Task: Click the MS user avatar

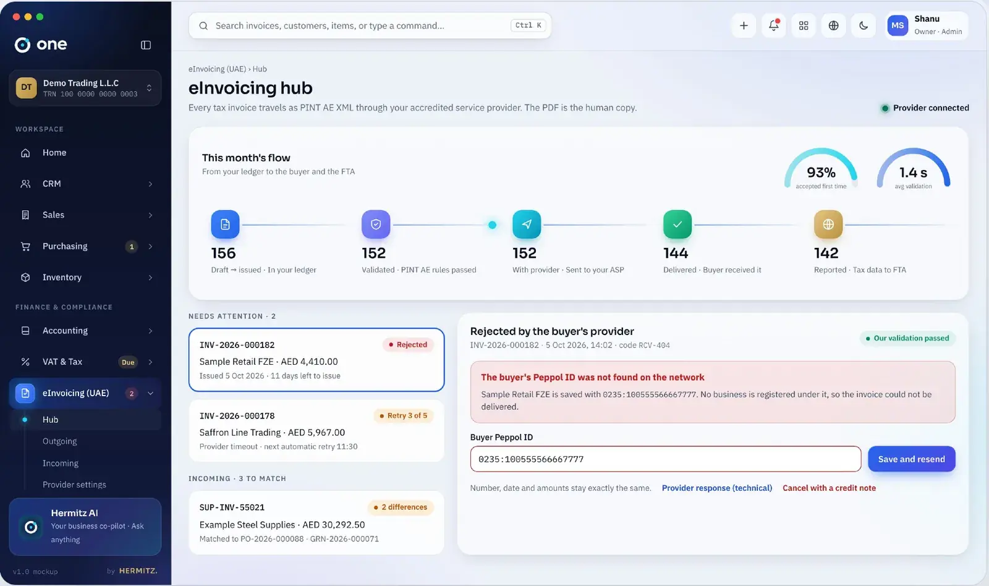Action: coord(898,25)
